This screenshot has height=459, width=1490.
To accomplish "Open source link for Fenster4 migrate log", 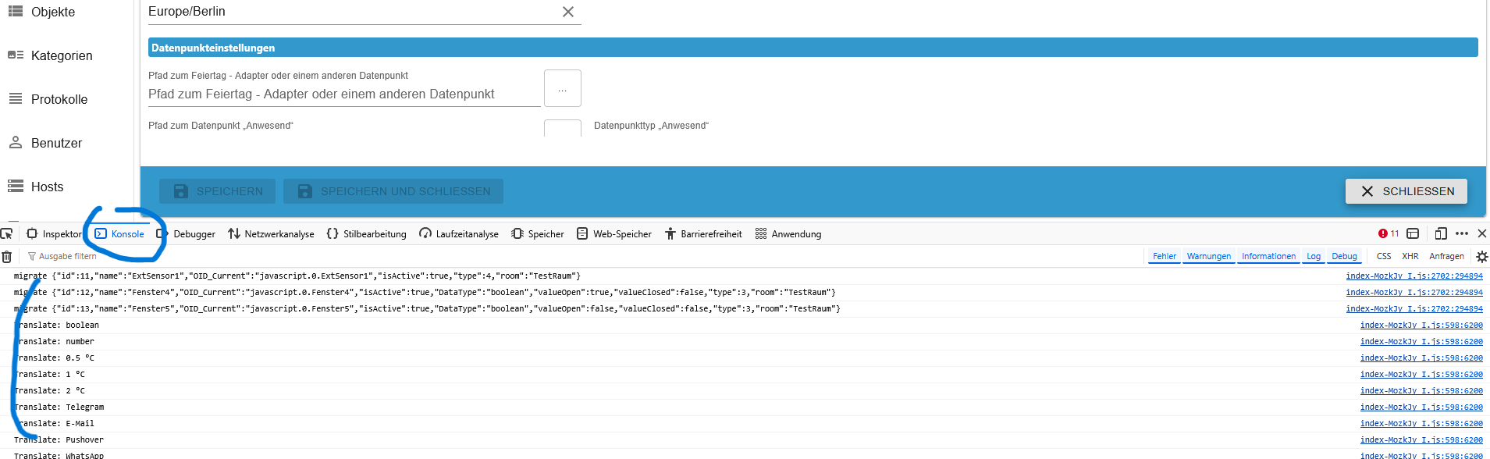I will [1414, 293].
